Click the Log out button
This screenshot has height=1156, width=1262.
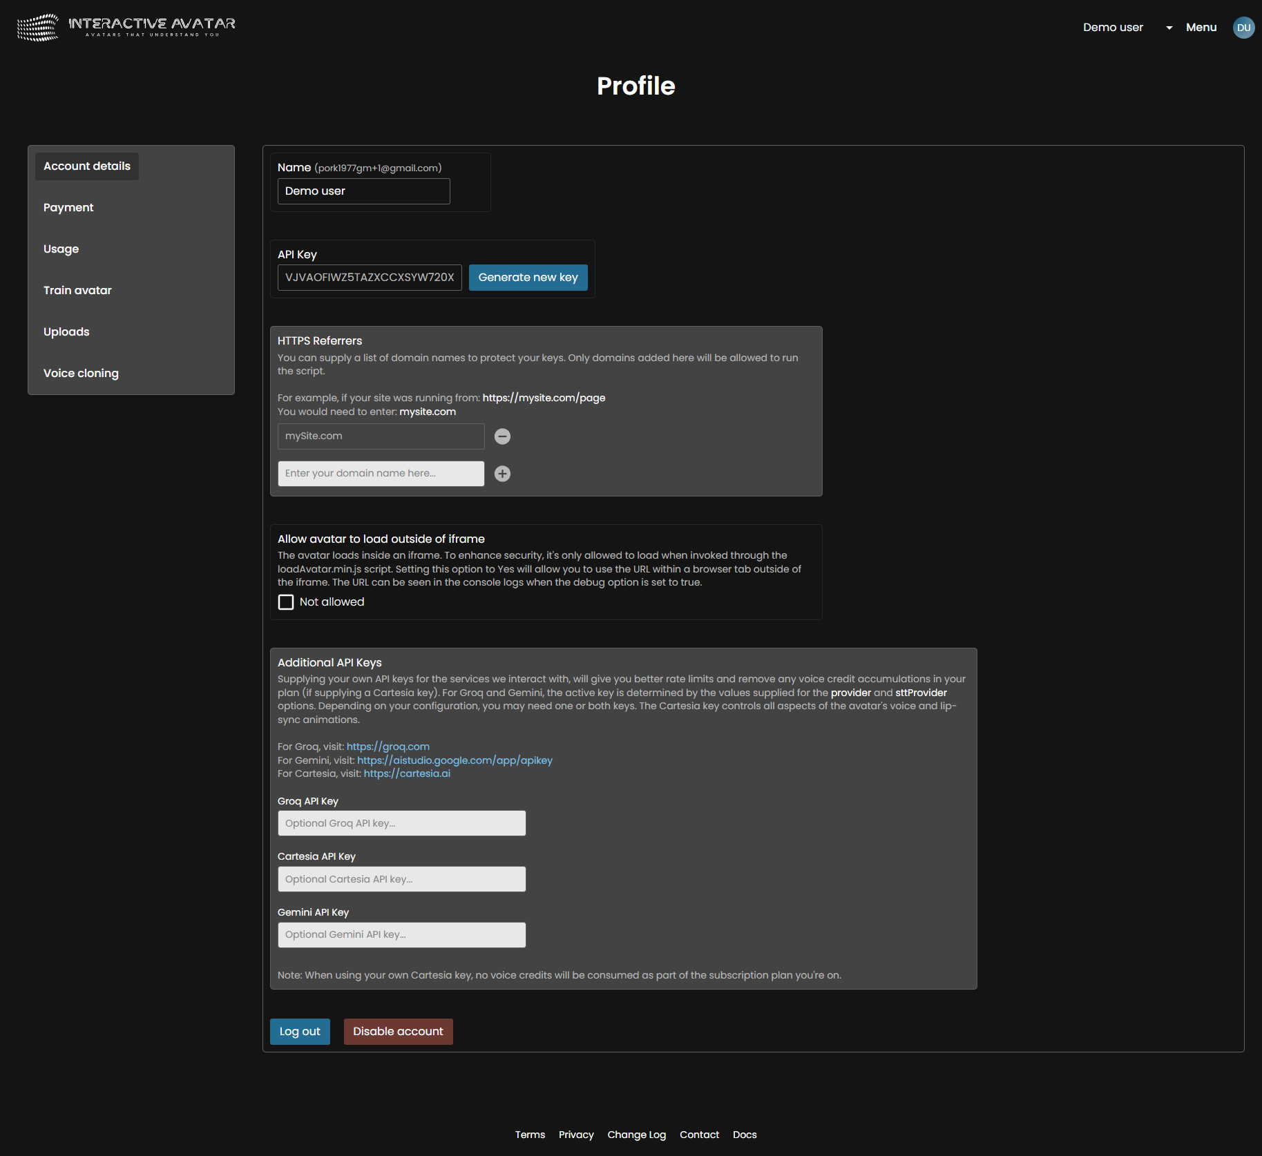click(300, 1032)
